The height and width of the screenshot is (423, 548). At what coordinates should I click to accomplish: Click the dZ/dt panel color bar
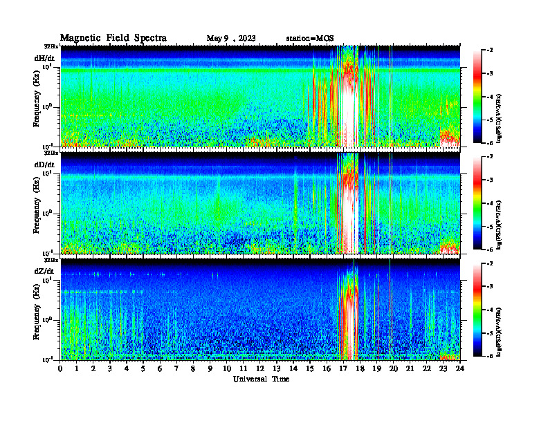[x=477, y=310]
